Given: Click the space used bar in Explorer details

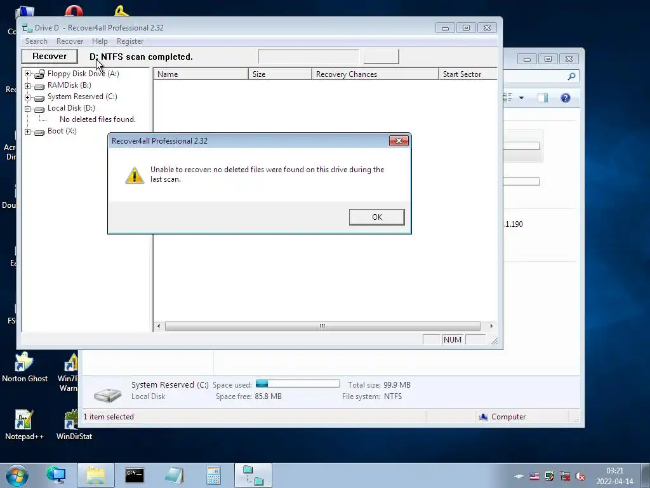Looking at the screenshot, I should [x=298, y=384].
